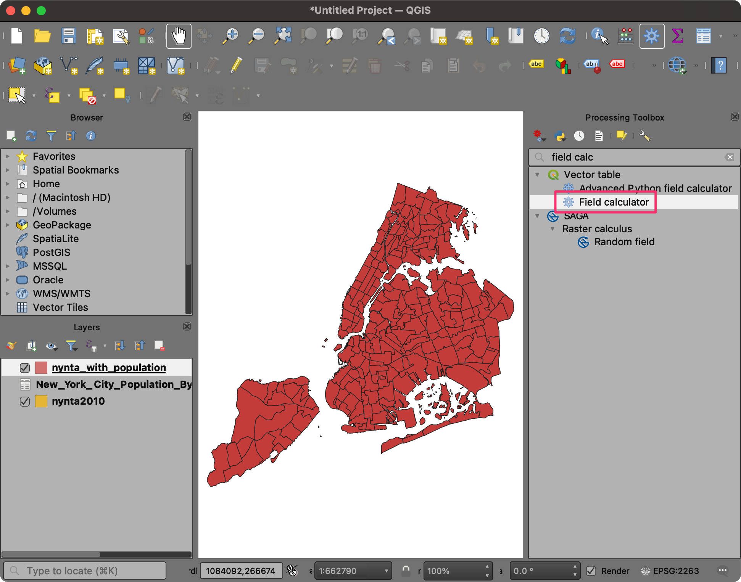Image resolution: width=741 pixels, height=582 pixels.
Task: Close the Processing Toolbox panel
Action: [735, 117]
